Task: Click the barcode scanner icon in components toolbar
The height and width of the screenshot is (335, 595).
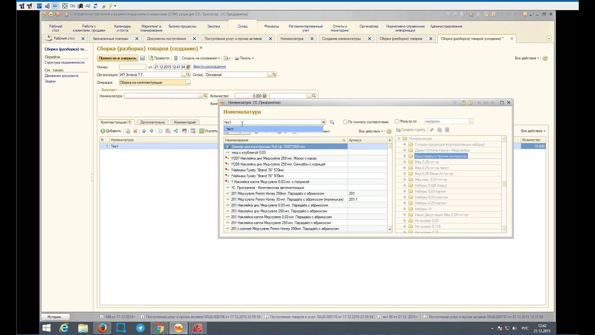Action: tap(185, 131)
